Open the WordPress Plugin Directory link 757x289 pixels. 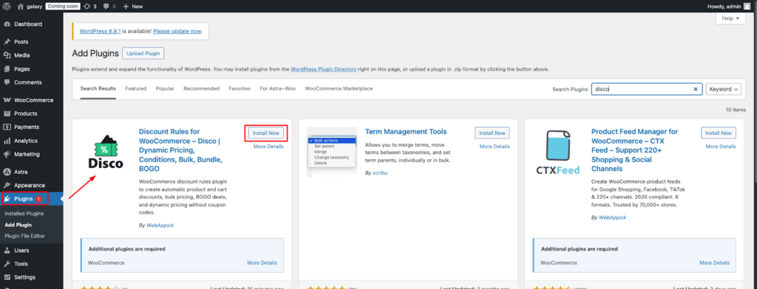[324, 69]
